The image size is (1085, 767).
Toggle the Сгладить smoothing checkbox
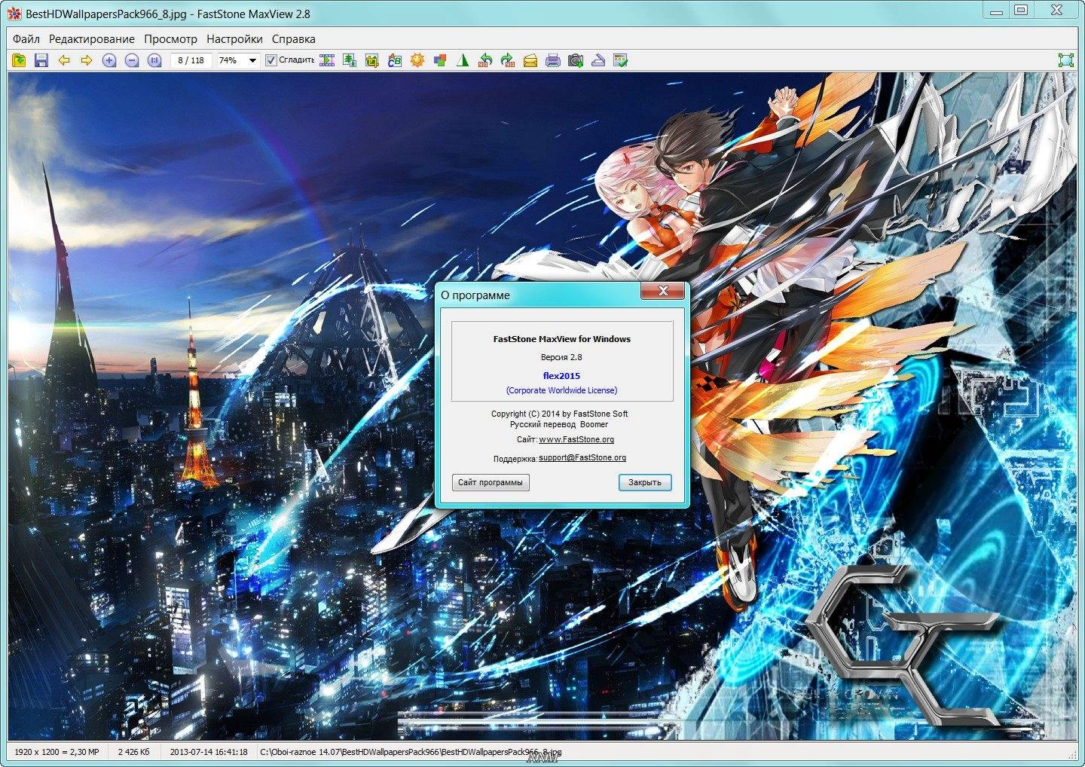(x=271, y=60)
